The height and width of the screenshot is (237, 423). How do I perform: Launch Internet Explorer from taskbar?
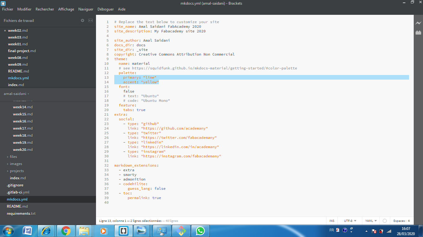46,231
